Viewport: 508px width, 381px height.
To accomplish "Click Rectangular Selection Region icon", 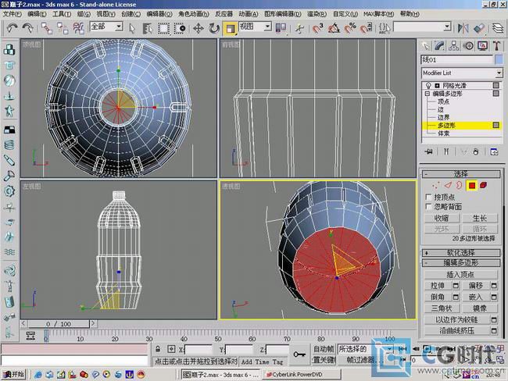I will click(163, 28).
